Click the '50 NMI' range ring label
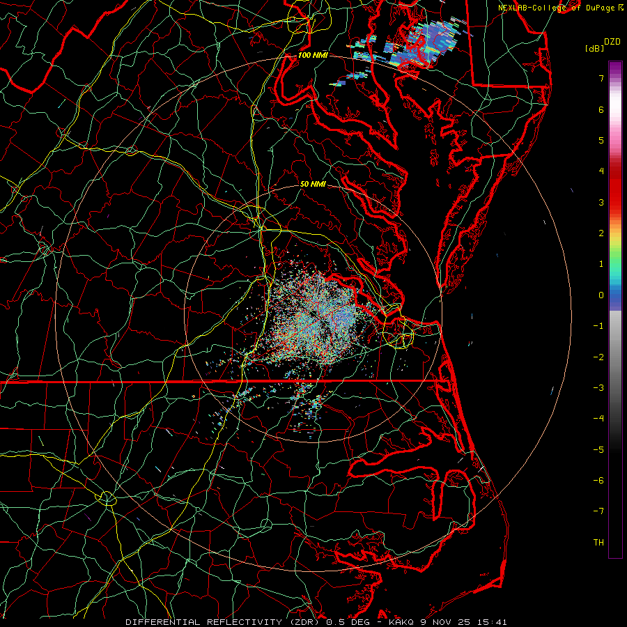 (x=313, y=184)
